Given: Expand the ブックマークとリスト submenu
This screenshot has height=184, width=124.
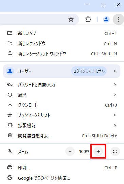Looking at the screenshot, I should pyautogui.click(x=62, y=115).
